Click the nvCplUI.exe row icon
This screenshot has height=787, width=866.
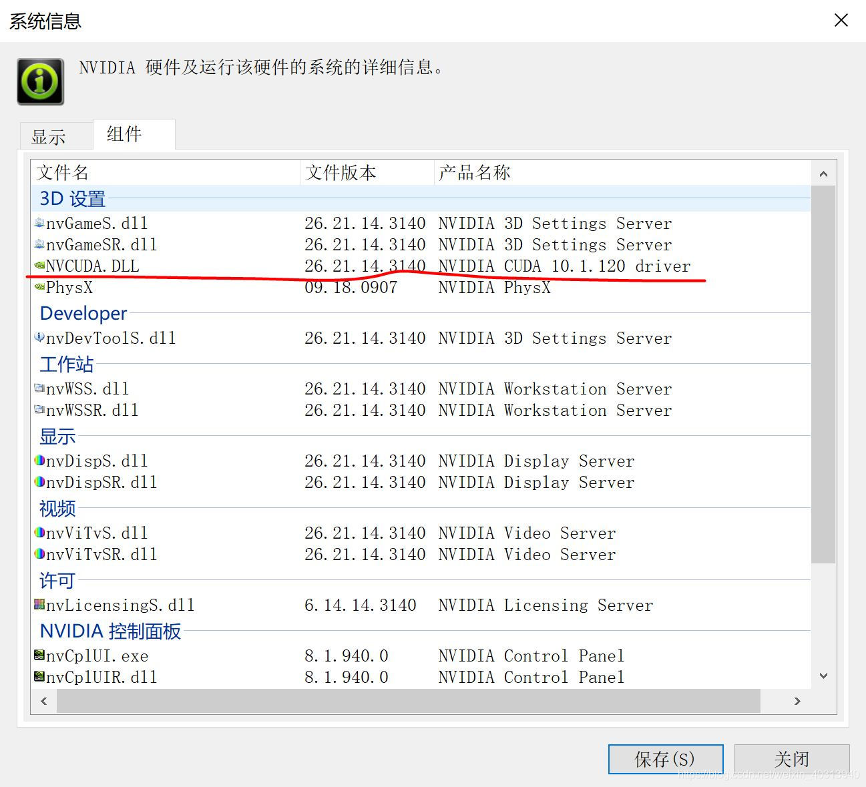[39, 655]
